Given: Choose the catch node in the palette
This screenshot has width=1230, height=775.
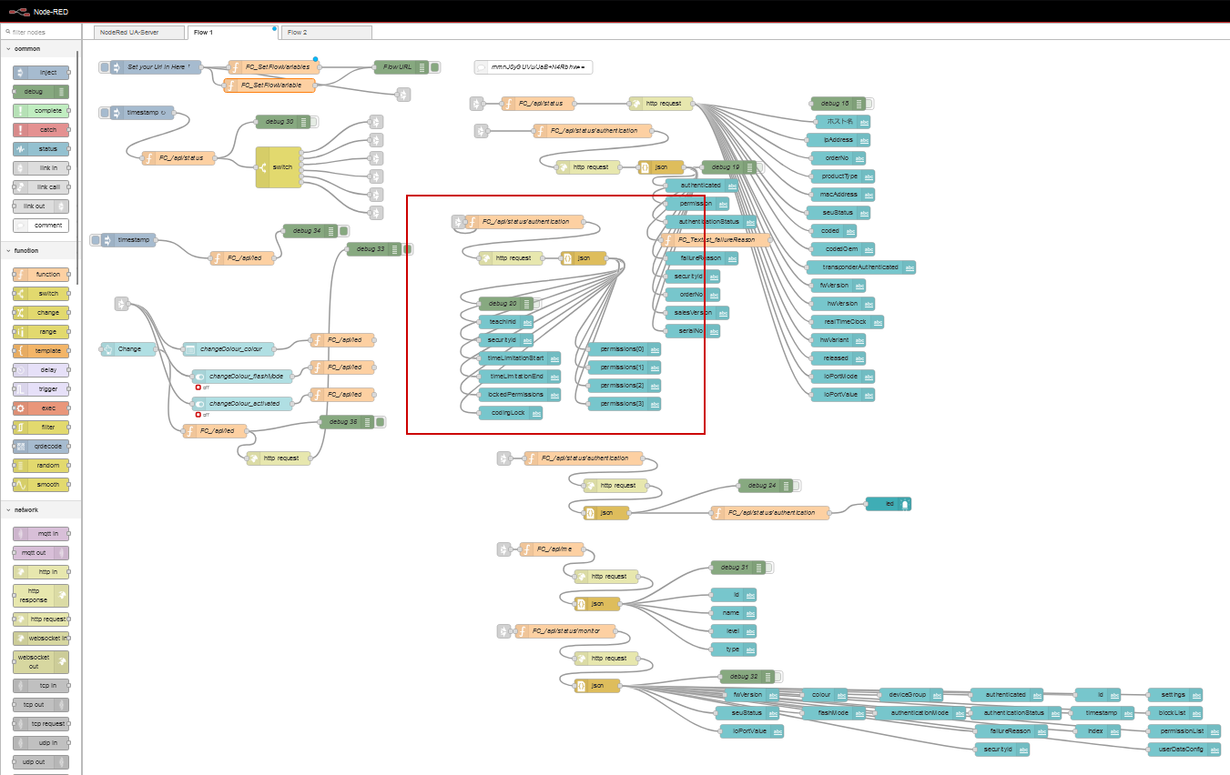Looking at the screenshot, I should click(41, 130).
